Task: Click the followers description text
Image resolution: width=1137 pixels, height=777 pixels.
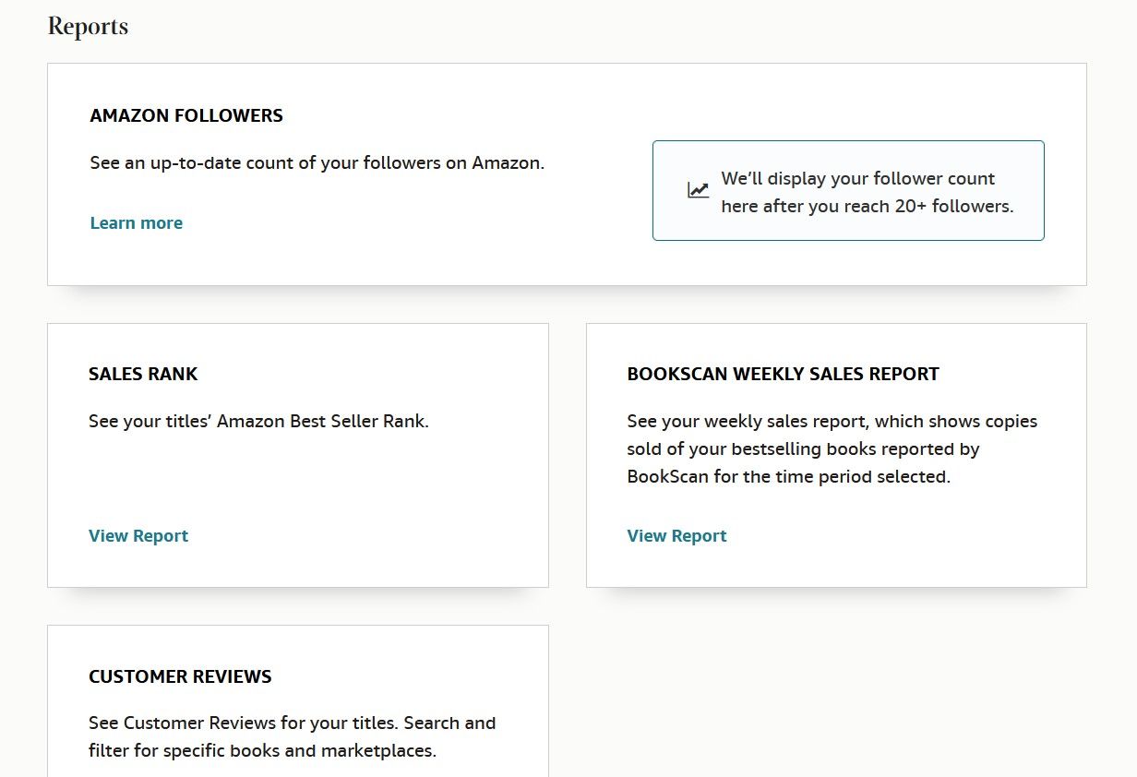Action: [317, 162]
